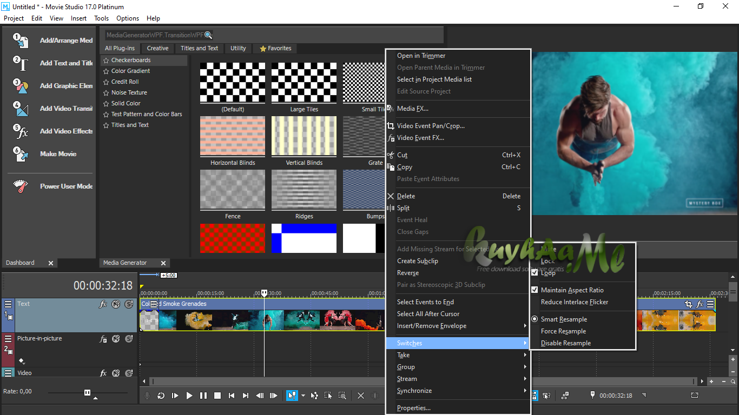
Task: Click the search magnifier in plug-in field
Action: click(x=208, y=35)
